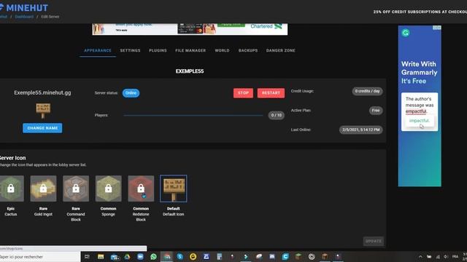The width and height of the screenshot is (467, 262).
Task: Click the 25% off credit subscriptions banner
Action: pyautogui.click(x=420, y=12)
